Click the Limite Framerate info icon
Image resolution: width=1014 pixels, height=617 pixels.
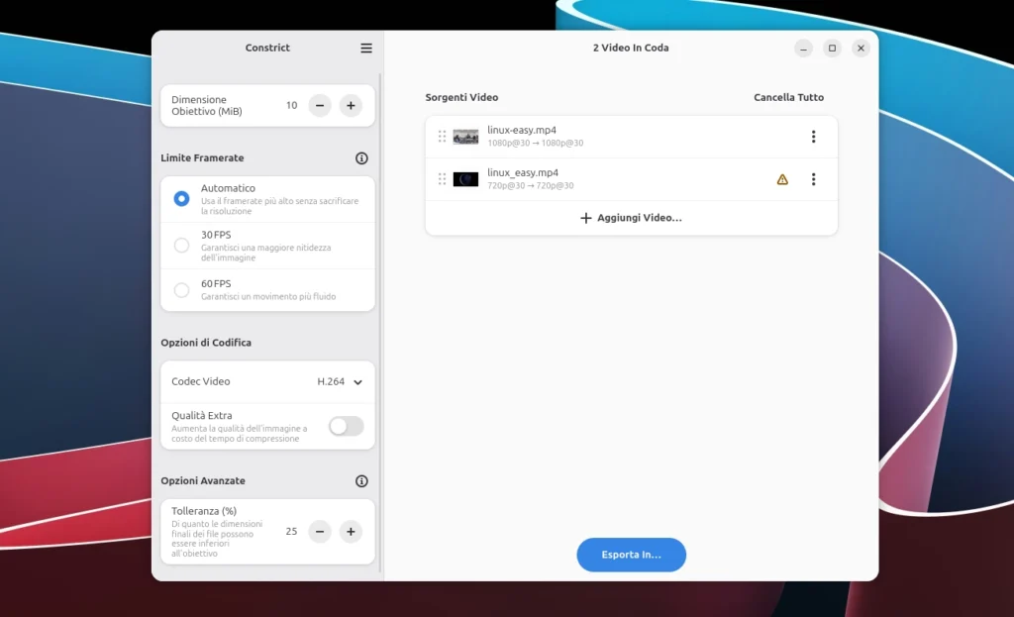(361, 158)
